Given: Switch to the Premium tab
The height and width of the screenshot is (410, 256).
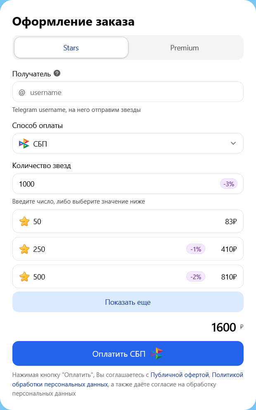Looking at the screenshot, I should pos(185,48).
